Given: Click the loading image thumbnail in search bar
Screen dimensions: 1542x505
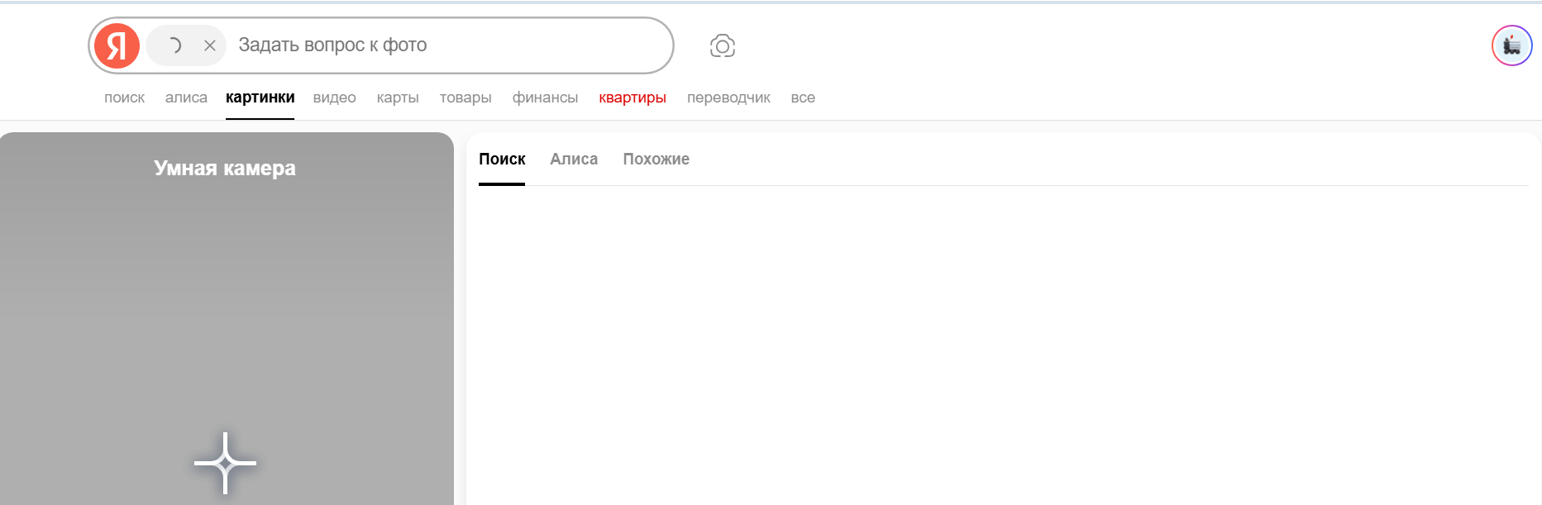Looking at the screenshot, I should (x=174, y=45).
